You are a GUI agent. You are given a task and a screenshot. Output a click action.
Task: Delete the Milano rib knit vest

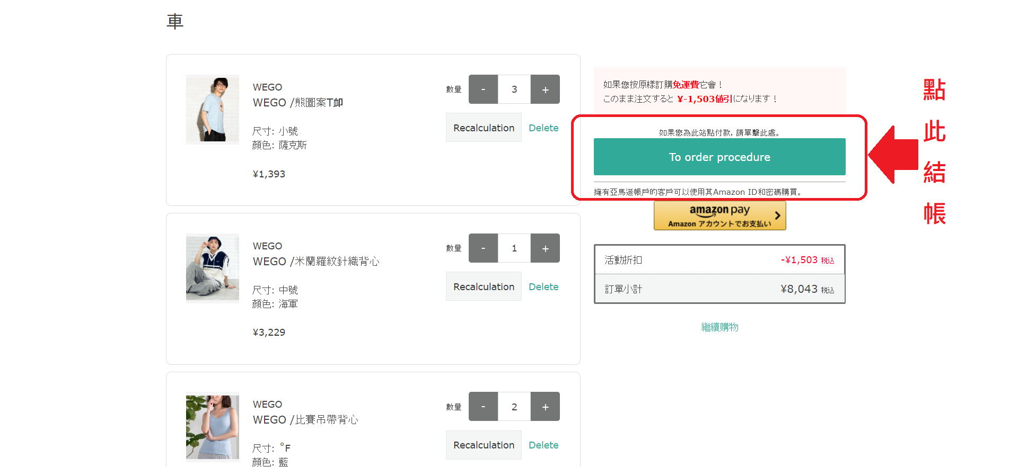(543, 286)
